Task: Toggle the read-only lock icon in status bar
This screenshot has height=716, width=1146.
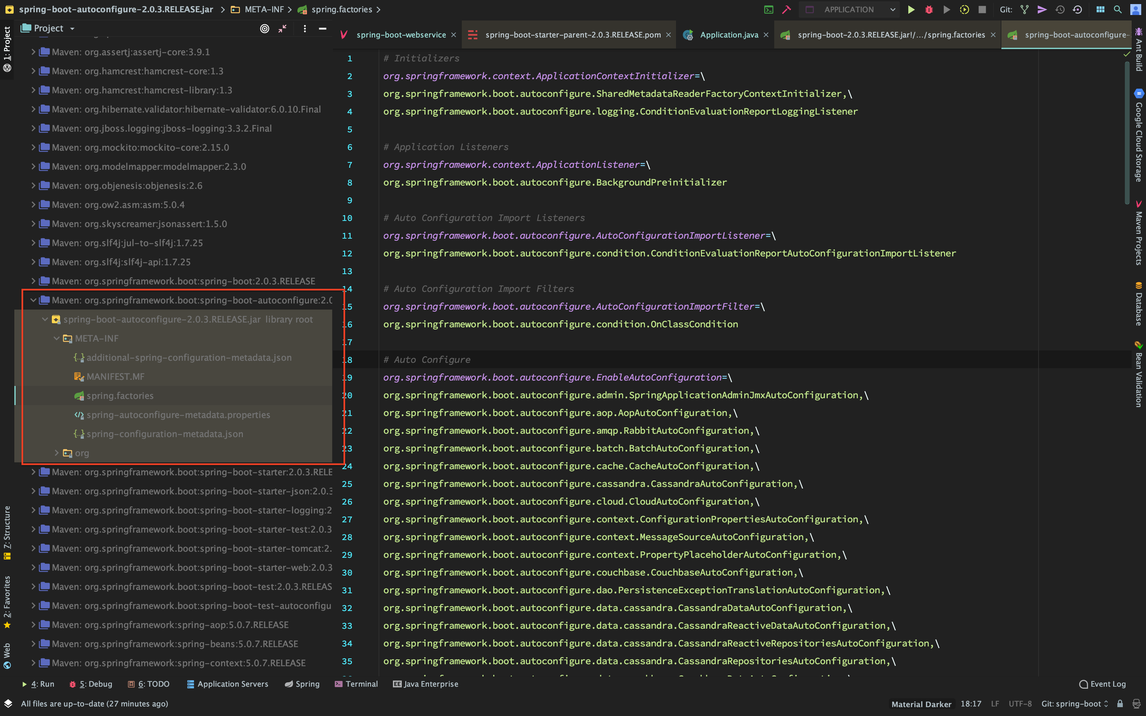Action: tap(1120, 704)
